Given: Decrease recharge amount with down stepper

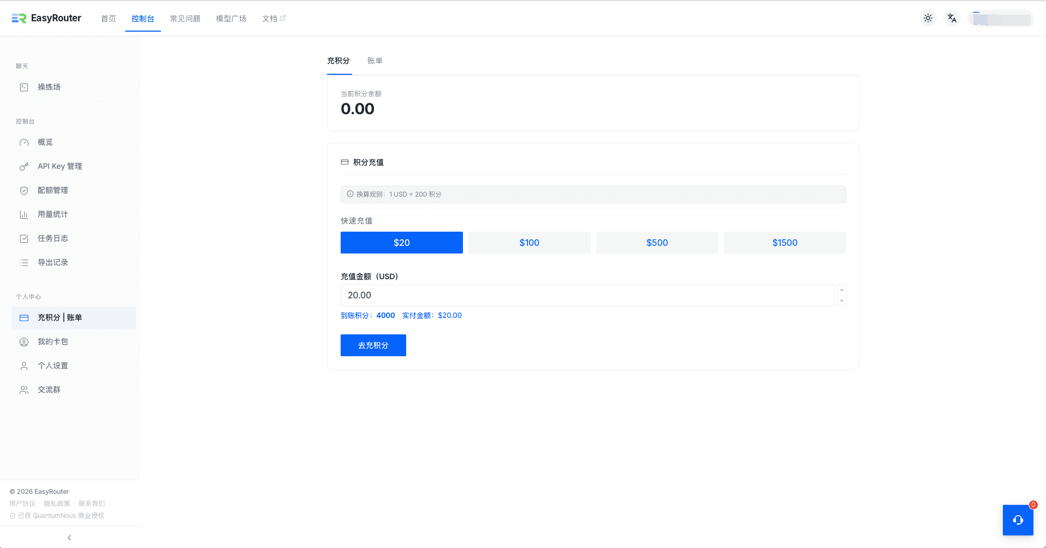Looking at the screenshot, I should [x=842, y=300].
